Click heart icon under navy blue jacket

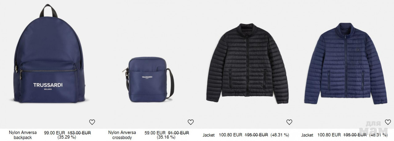(x=388, y=122)
